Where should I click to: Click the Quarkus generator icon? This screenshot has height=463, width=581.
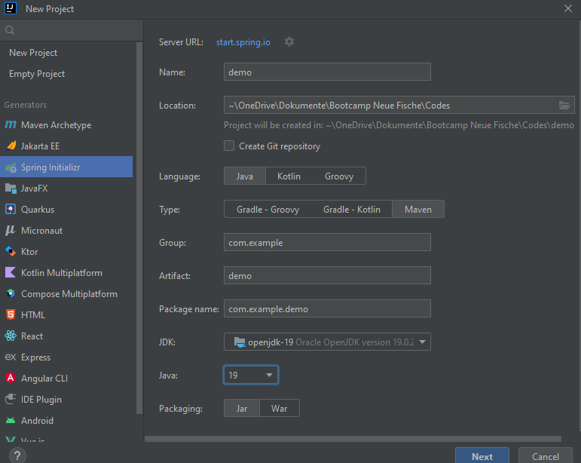point(11,210)
